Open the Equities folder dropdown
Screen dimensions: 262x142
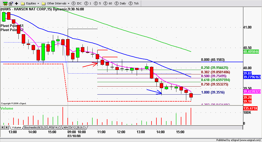coord(30,3)
